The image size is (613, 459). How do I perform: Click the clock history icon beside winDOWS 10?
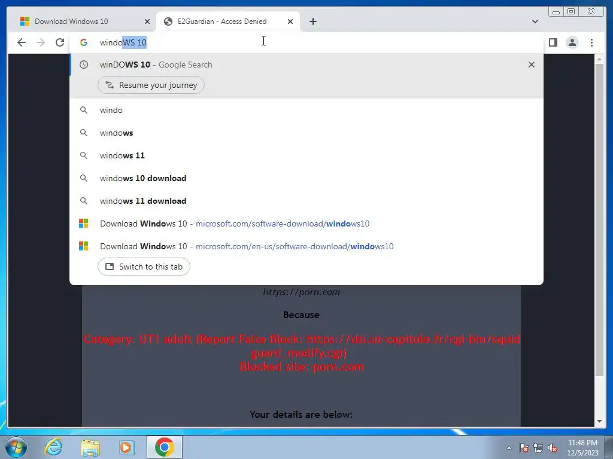pos(84,65)
